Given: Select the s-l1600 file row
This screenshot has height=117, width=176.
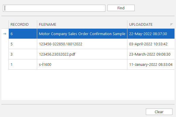Looking at the screenshot, I should tap(92, 64).
